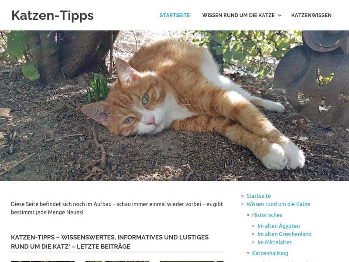Screen dimensions: 349x262
Task: Open the Wissen rund um die Katze header menu
Action: [x=238, y=15]
